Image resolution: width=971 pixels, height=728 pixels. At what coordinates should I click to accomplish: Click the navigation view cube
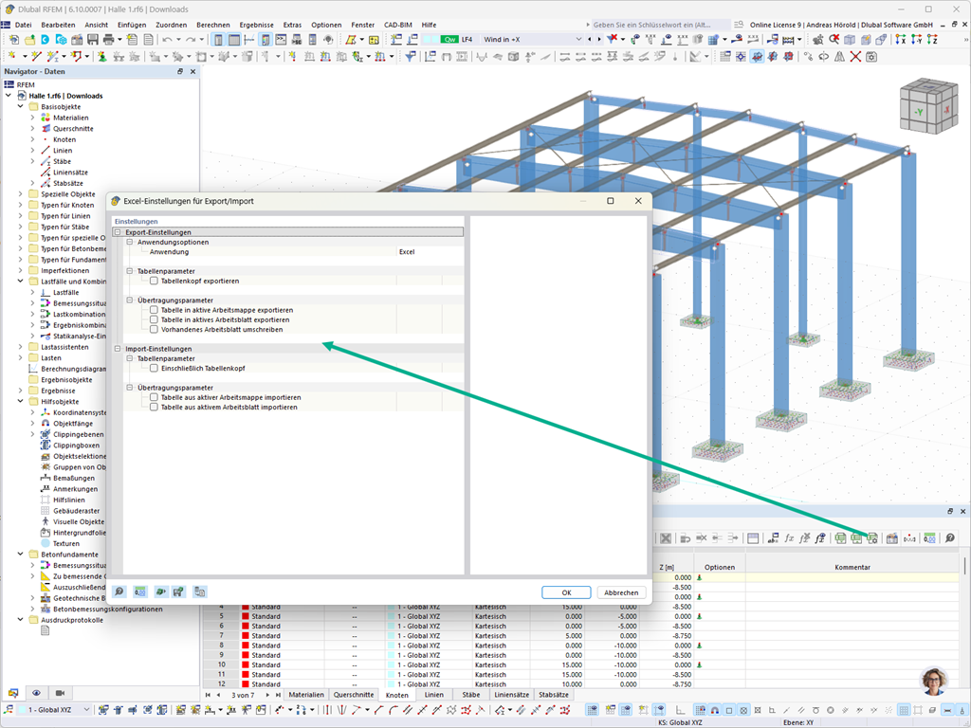tap(928, 106)
